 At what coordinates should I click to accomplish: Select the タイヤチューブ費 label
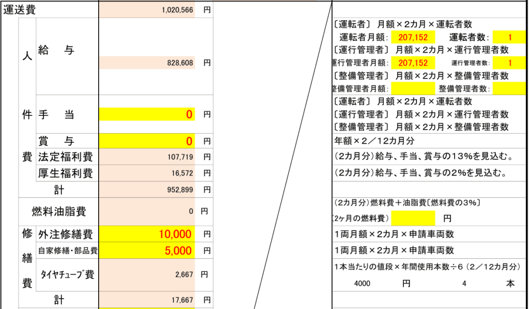click(x=67, y=274)
